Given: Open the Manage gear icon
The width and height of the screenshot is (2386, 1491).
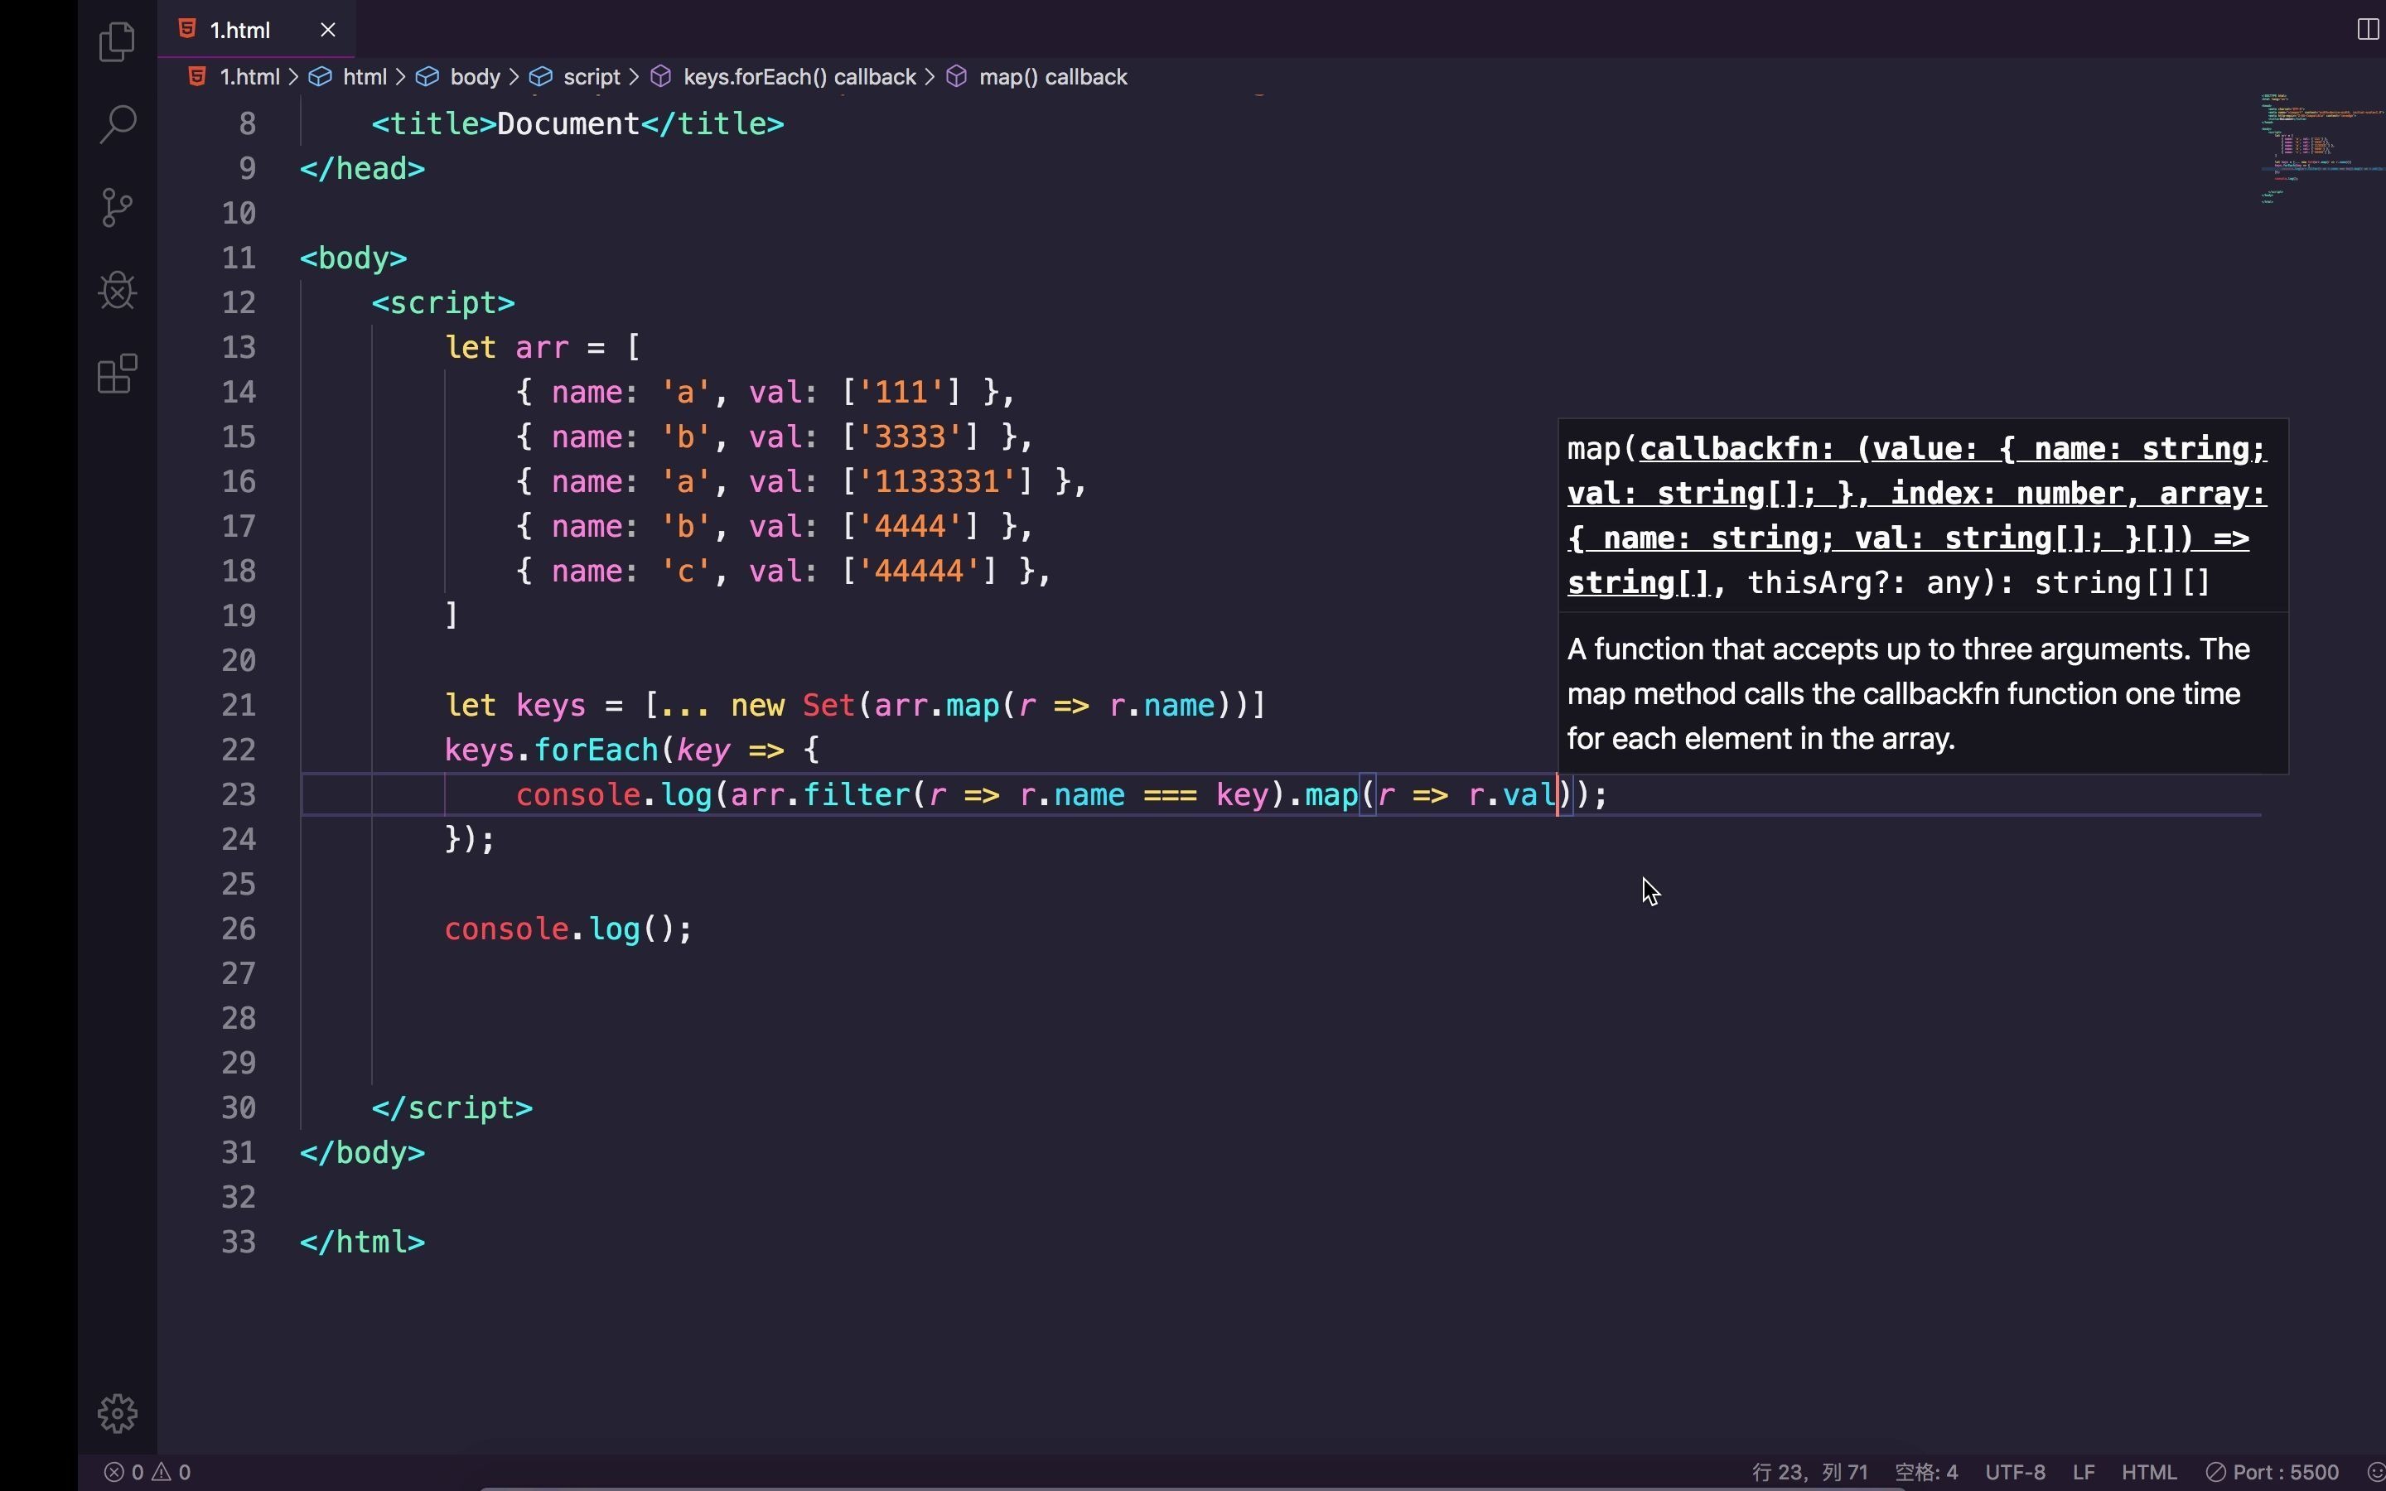Looking at the screenshot, I should tap(118, 1413).
